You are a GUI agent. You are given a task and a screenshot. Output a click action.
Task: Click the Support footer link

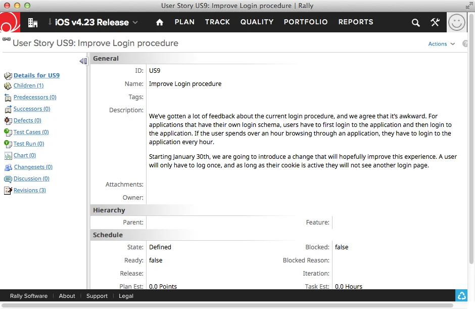(x=97, y=296)
